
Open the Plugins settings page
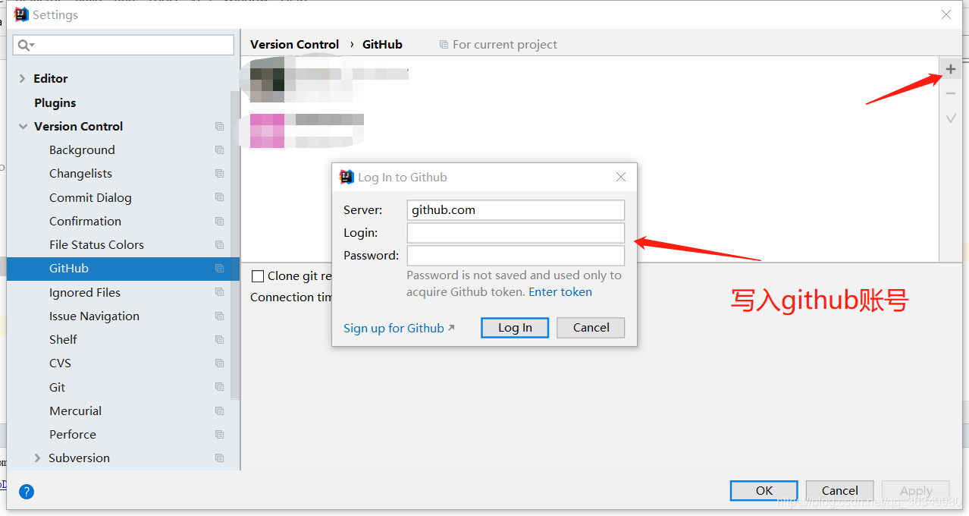(55, 102)
